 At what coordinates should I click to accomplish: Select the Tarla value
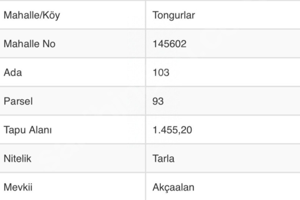pyautogui.click(x=163, y=158)
